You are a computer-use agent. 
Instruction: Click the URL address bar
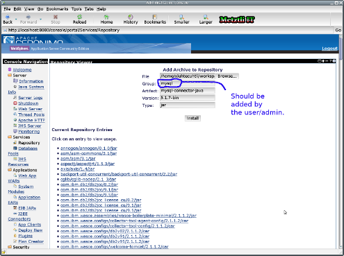169,30
